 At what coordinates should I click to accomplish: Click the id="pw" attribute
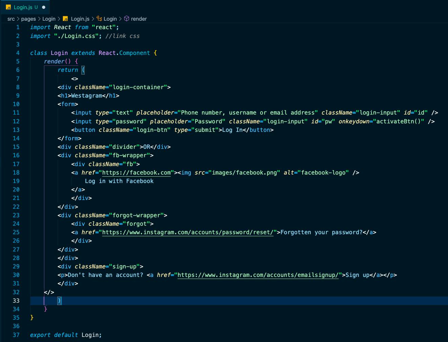pyautogui.click(x=323, y=121)
